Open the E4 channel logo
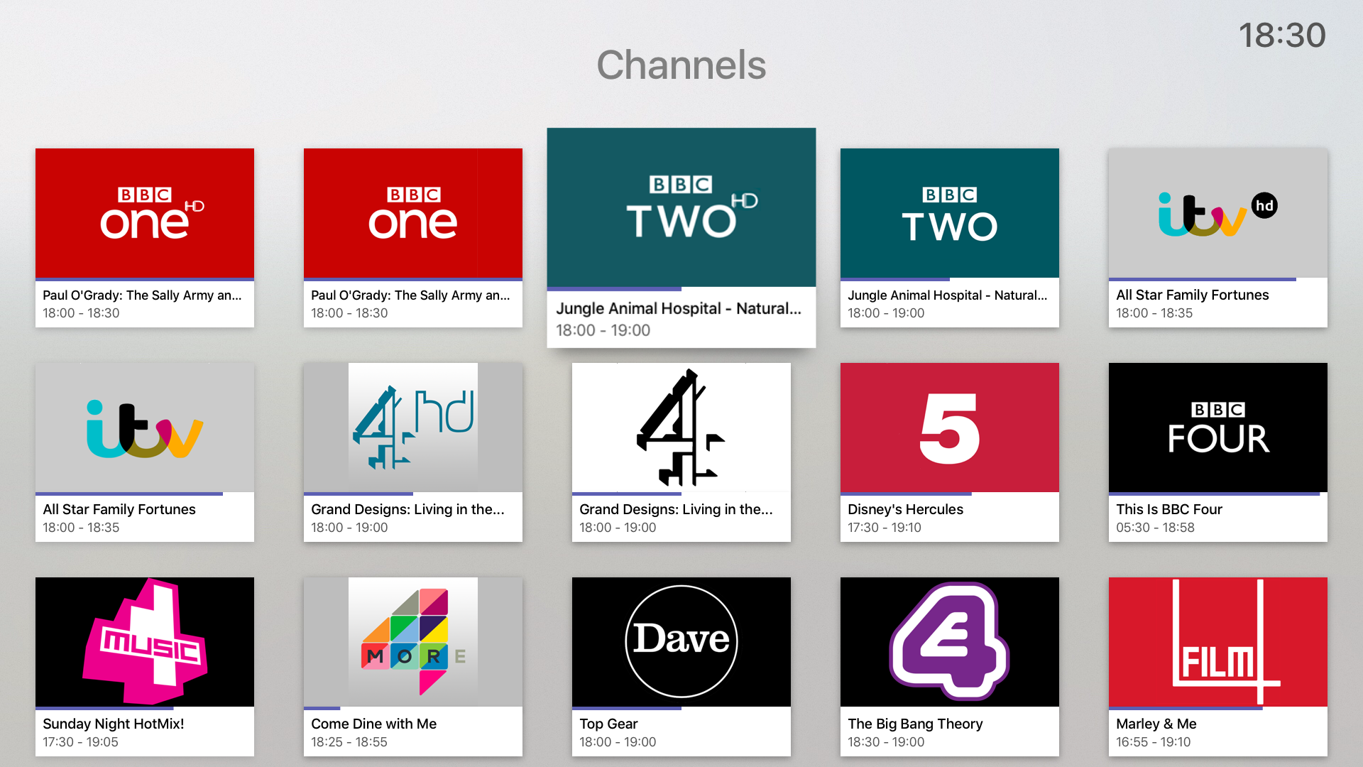Image resolution: width=1363 pixels, height=767 pixels. [x=950, y=642]
